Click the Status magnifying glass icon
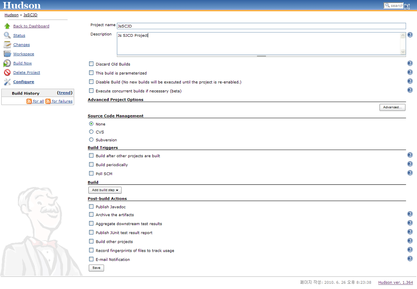 click(x=7, y=35)
